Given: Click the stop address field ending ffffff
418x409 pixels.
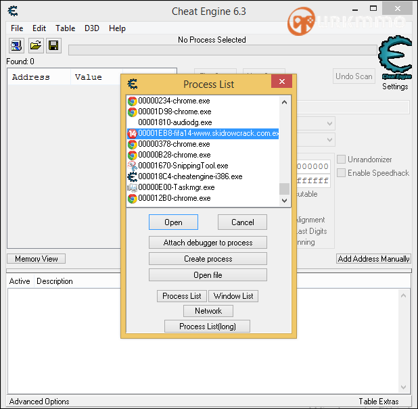Looking at the screenshot, I should [x=314, y=181].
